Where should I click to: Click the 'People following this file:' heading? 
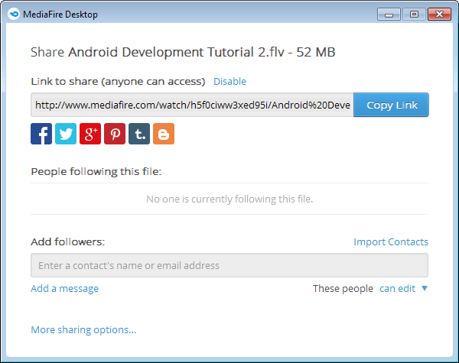[96, 171]
